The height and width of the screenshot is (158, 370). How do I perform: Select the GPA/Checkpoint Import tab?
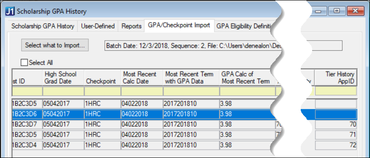tap(179, 25)
